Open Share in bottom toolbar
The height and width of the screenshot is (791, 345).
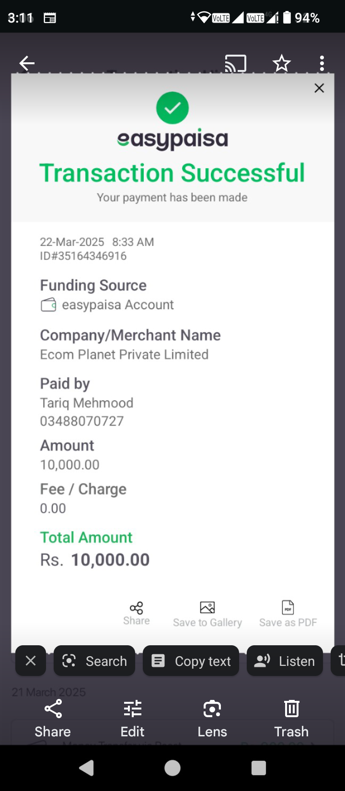tap(53, 718)
